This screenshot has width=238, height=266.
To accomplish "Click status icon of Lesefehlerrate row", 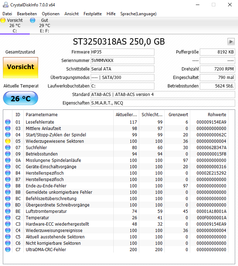I will pyautogui.click(x=8, y=122).
